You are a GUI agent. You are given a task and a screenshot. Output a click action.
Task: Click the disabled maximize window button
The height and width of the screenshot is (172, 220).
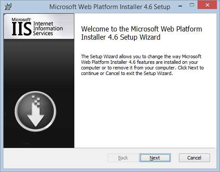(192, 5)
